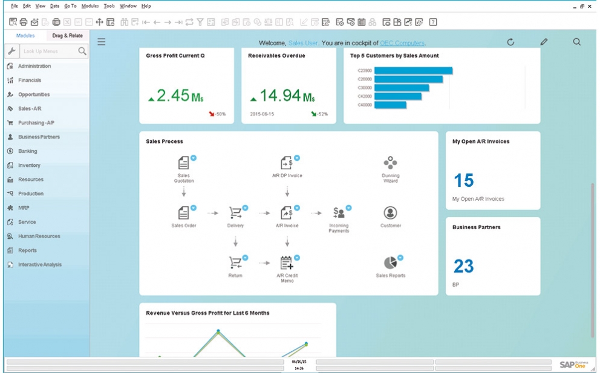Click the Customer icon in Sales Process
Viewport: 600px width, 373px height.
[390, 213]
